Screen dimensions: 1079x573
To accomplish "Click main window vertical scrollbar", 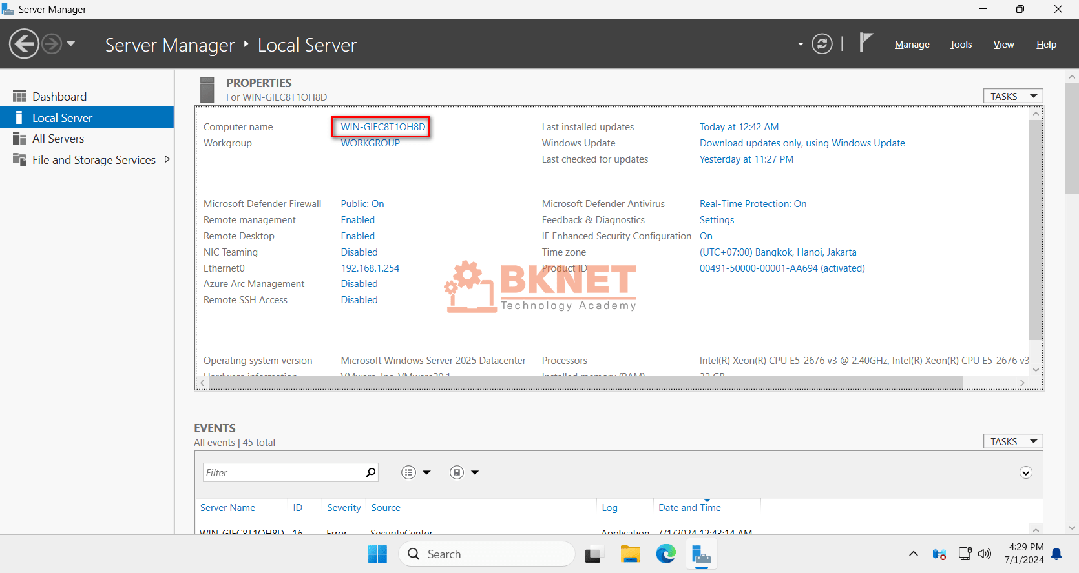I will [1072, 138].
